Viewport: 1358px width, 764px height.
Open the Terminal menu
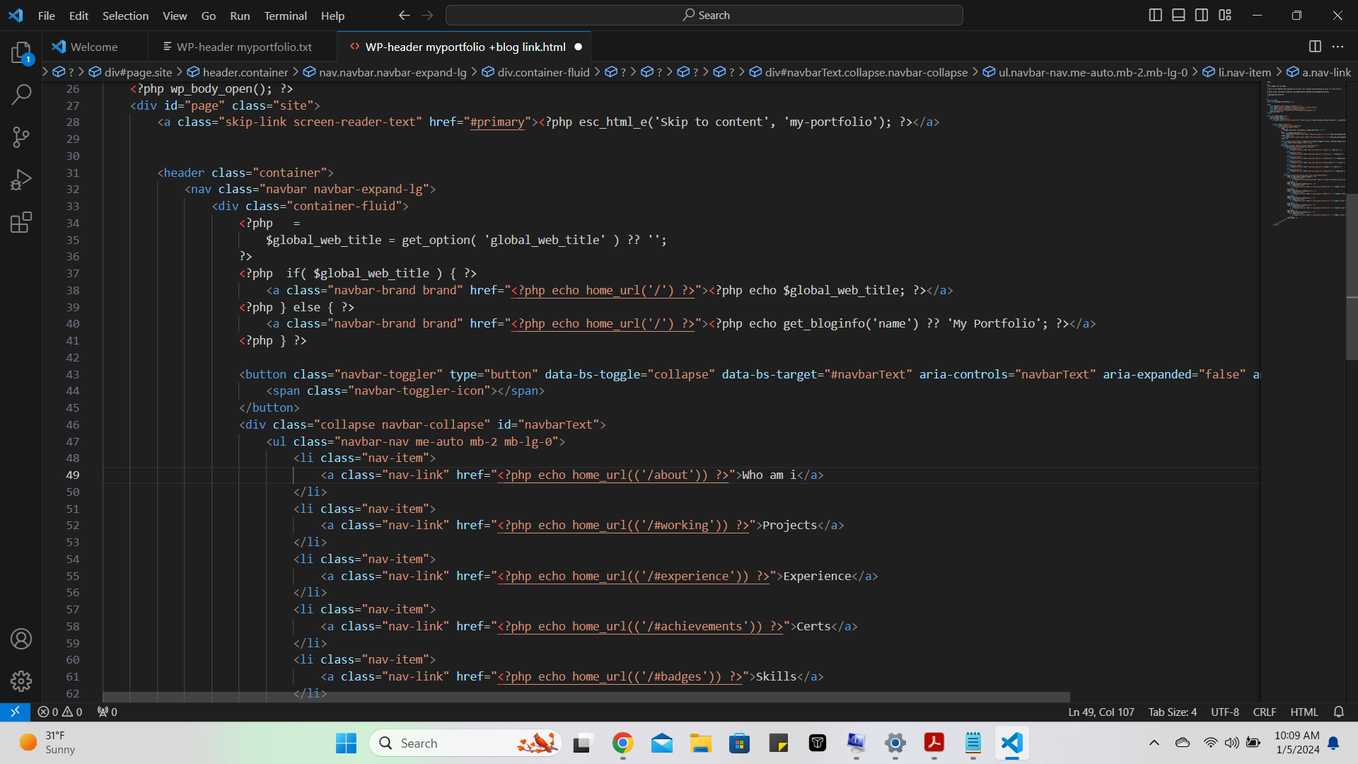click(x=285, y=16)
